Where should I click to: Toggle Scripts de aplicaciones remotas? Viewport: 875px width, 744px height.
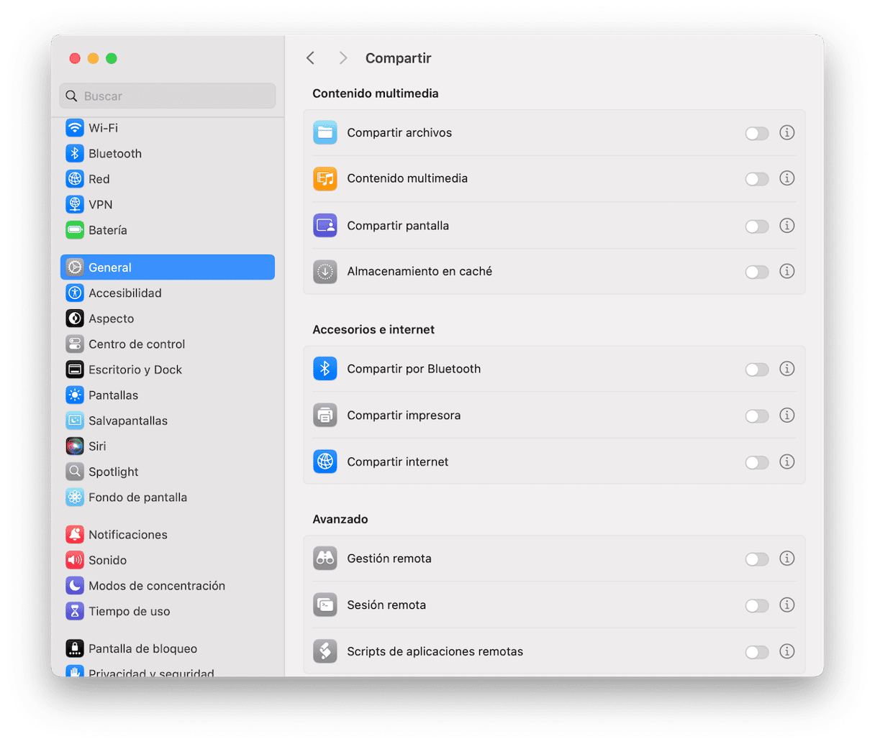(x=757, y=652)
